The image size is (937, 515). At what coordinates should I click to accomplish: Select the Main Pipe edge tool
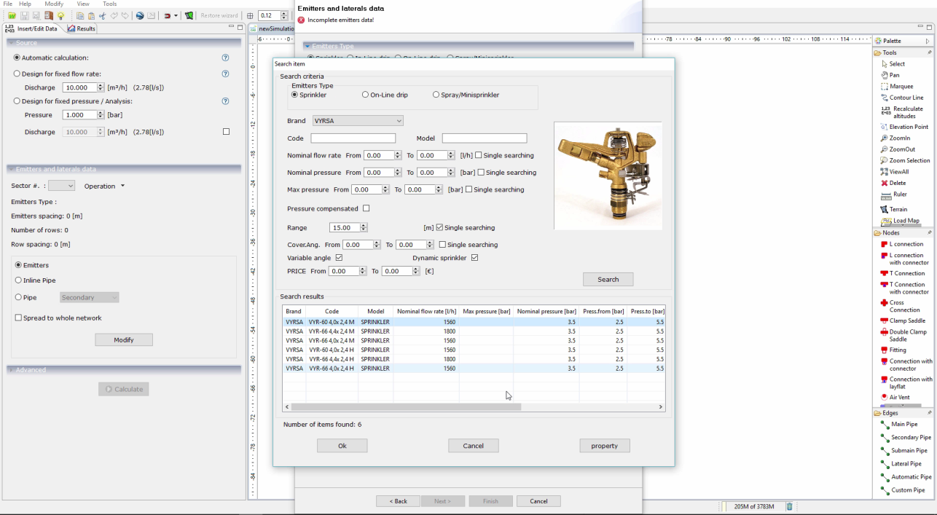coord(885,425)
